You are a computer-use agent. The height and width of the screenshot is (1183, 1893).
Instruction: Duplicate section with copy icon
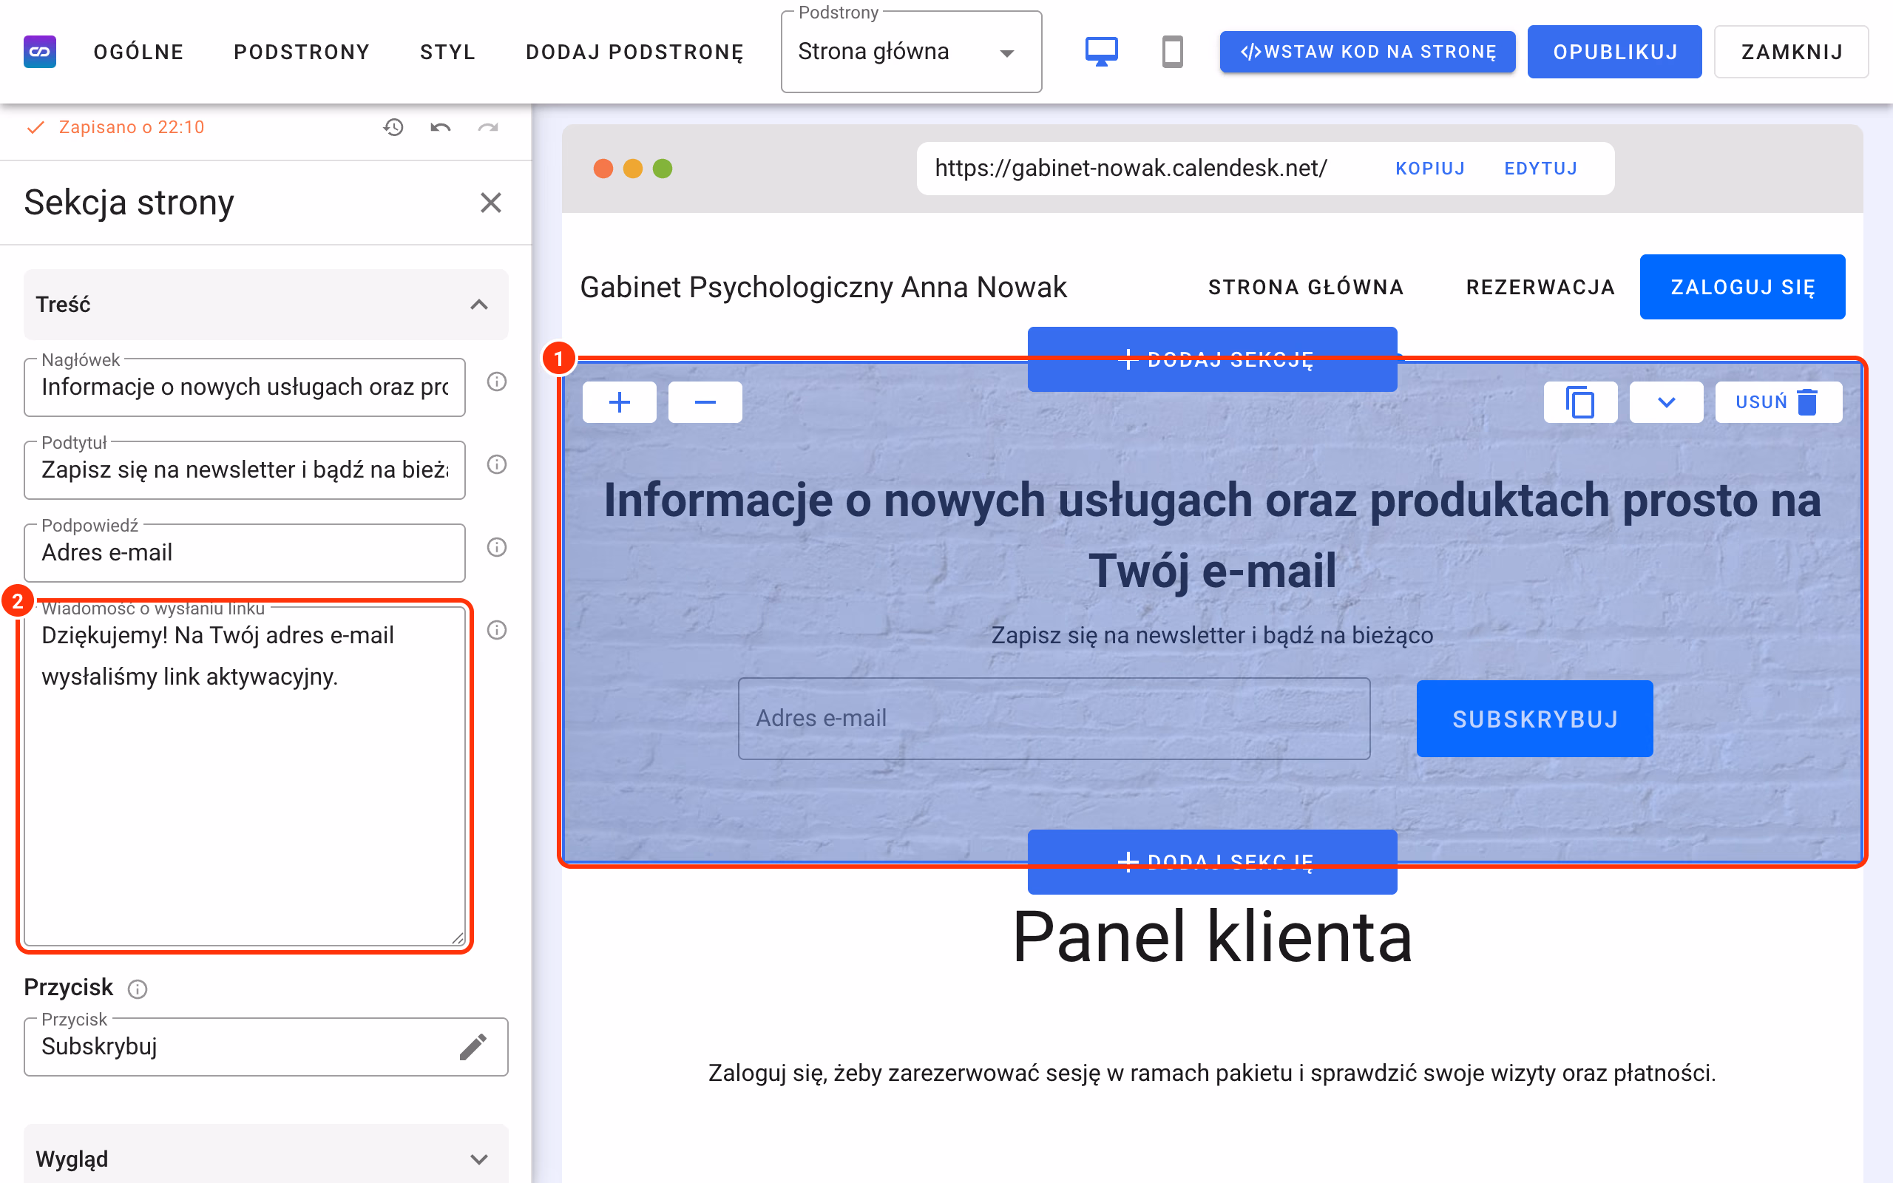pyautogui.click(x=1580, y=402)
